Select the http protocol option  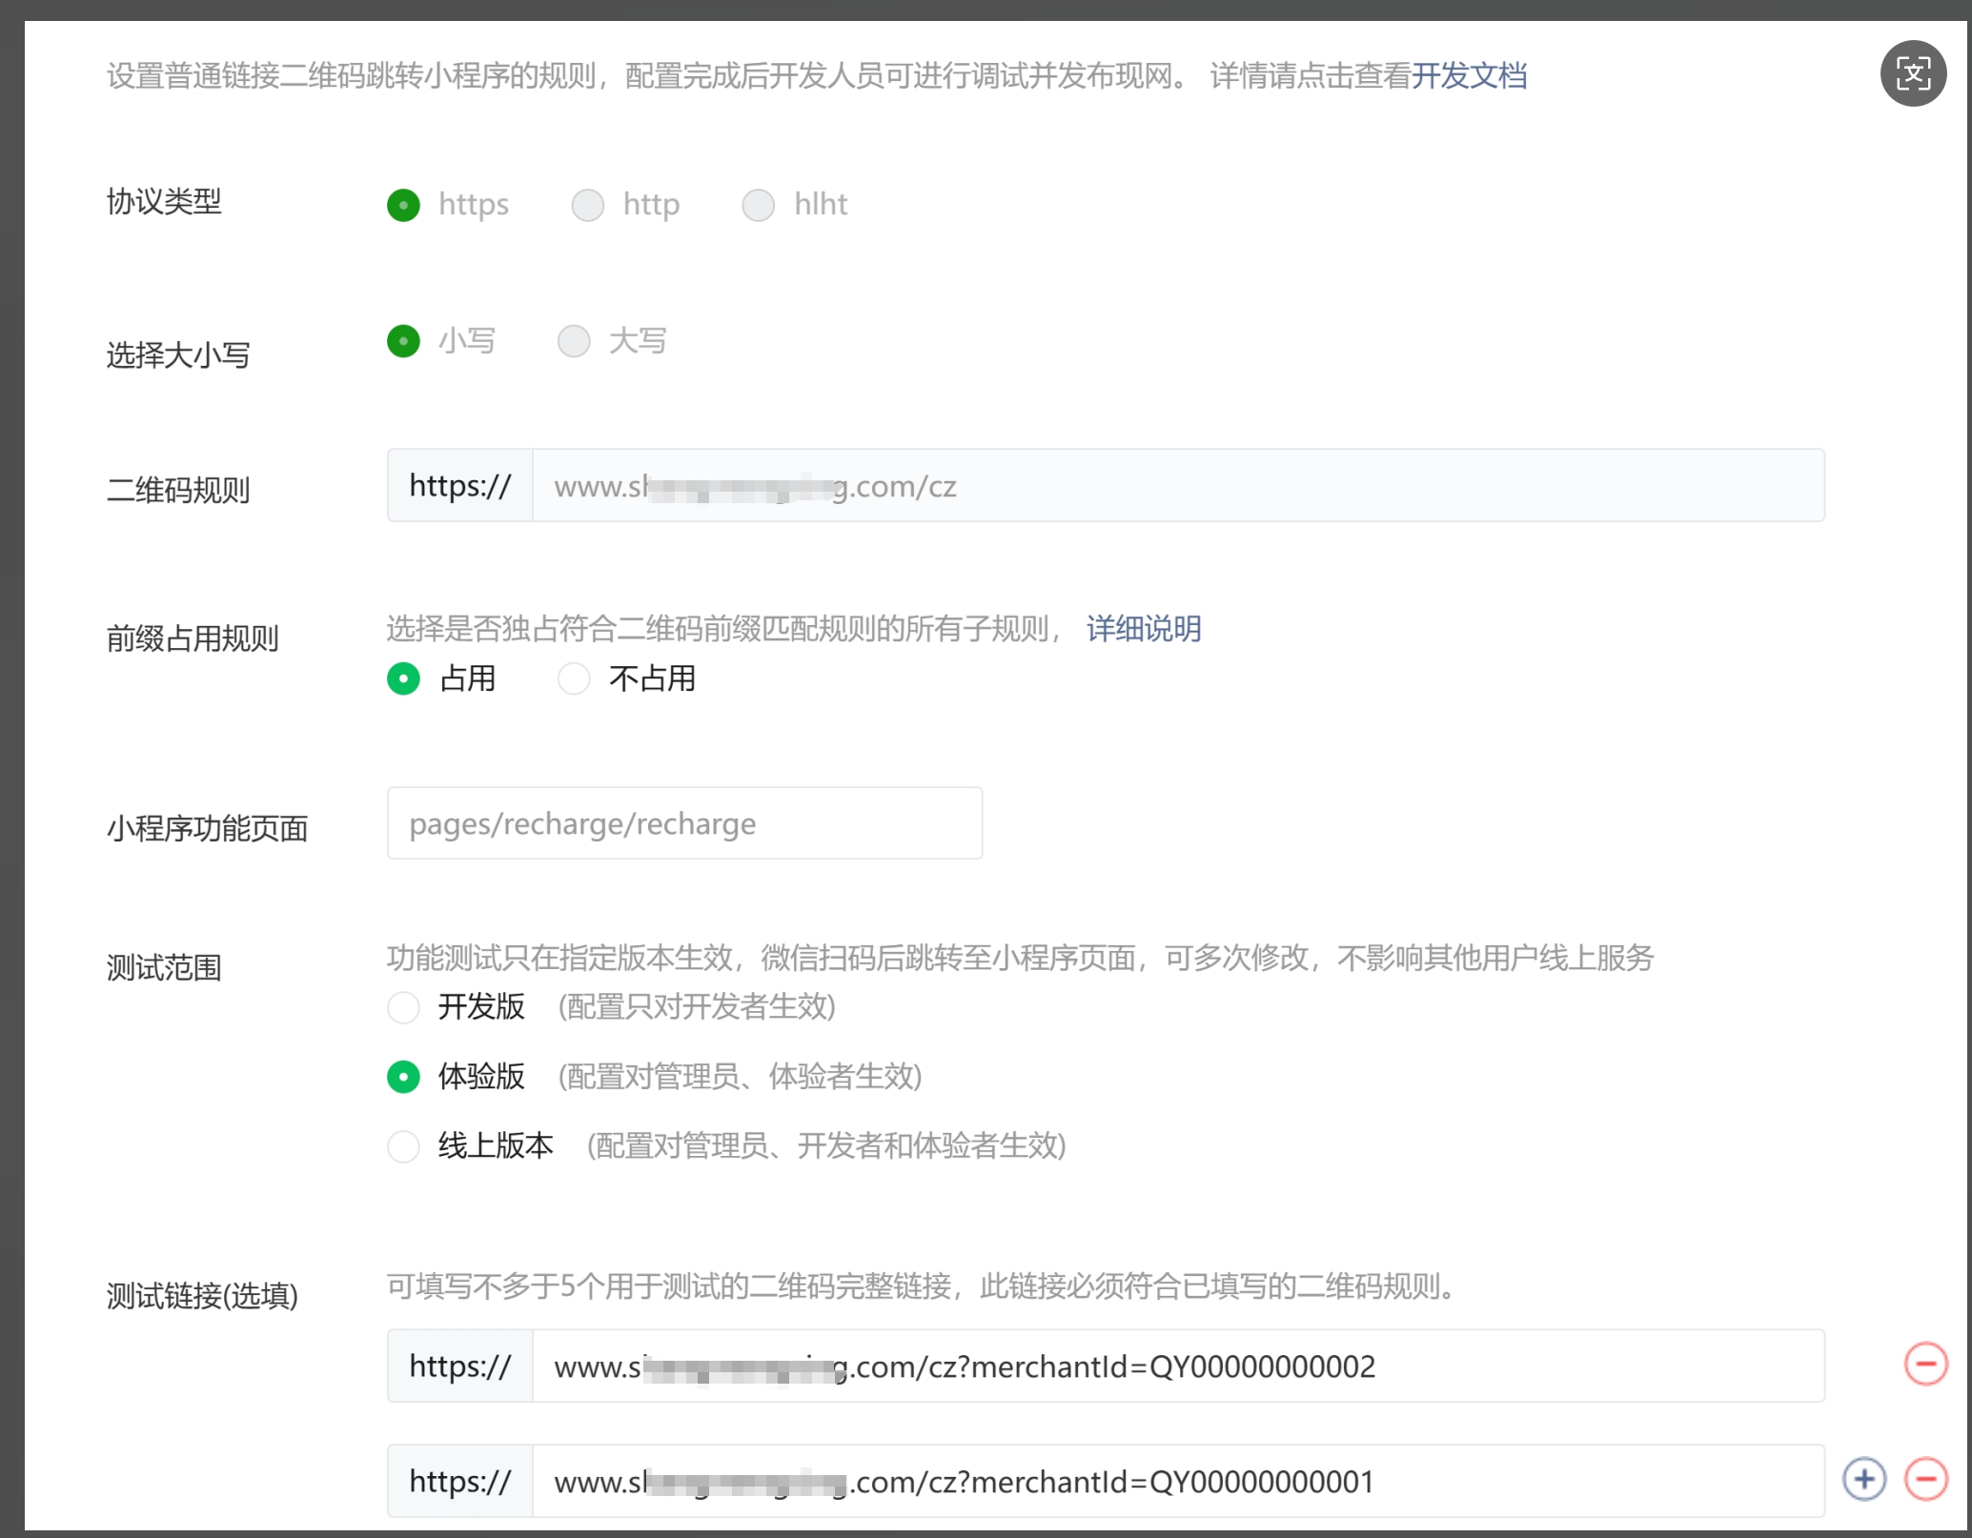587,205
